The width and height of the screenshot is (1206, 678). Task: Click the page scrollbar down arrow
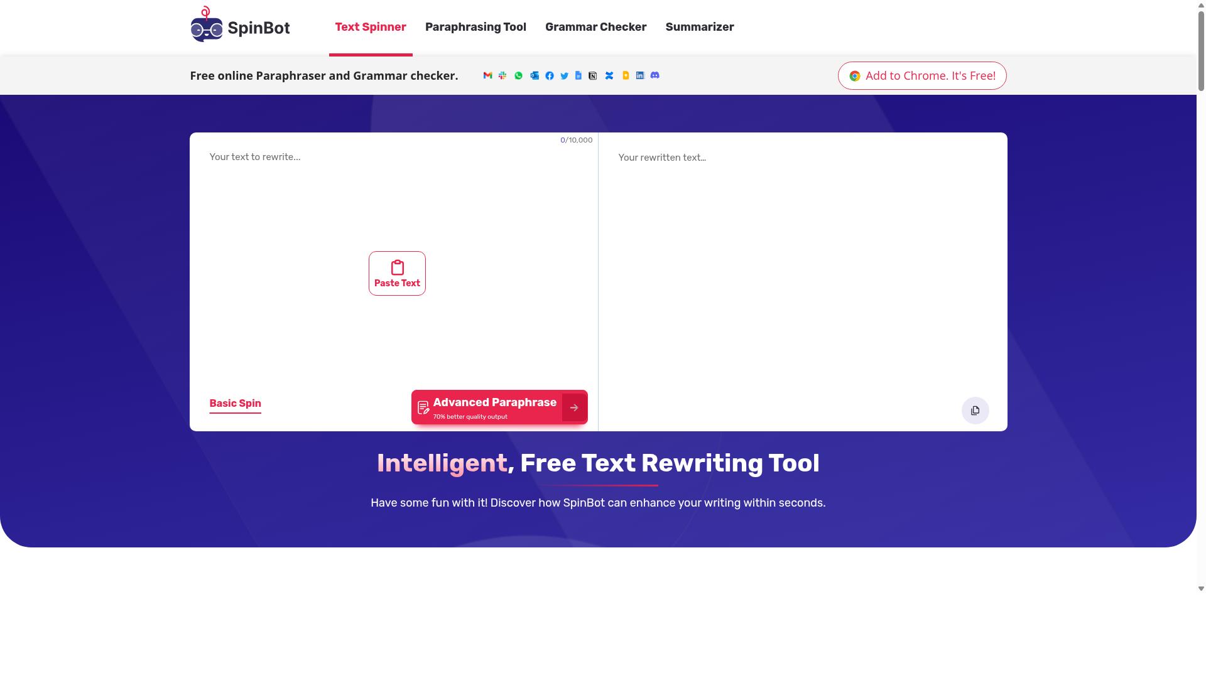[x=1201, y=589]
